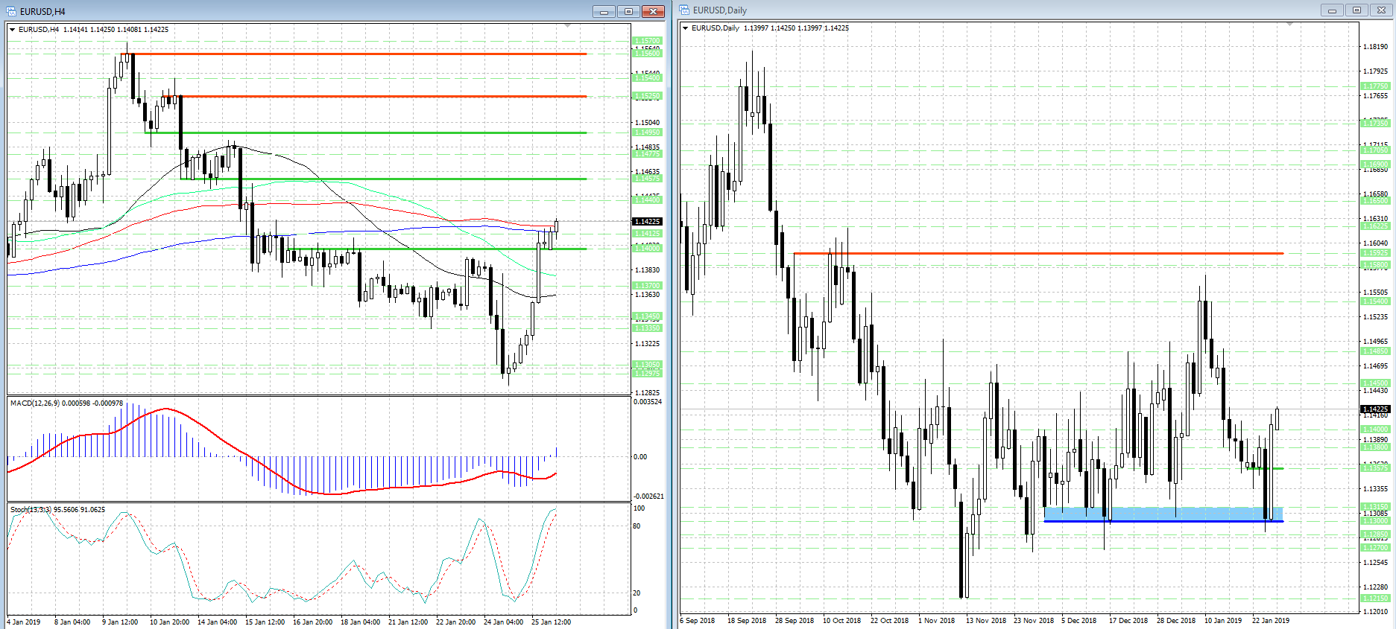Screen dimensions: 1396x629
Task: Click the -0.002621 MACD scale value
Action: 648,497
